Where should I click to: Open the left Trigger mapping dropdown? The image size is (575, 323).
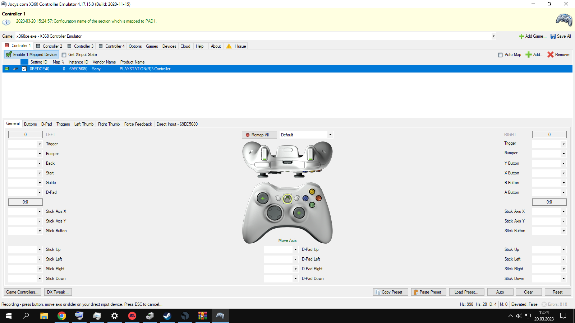coord(40,144)
